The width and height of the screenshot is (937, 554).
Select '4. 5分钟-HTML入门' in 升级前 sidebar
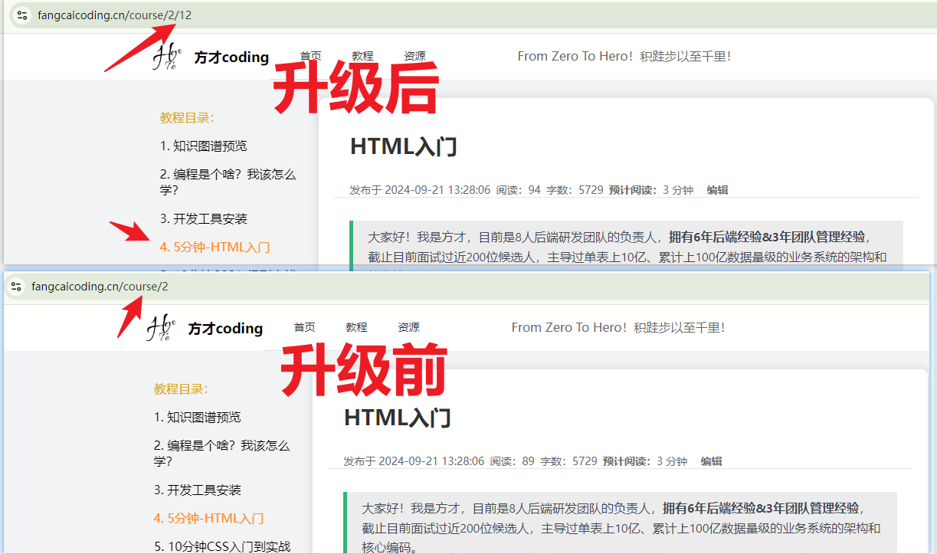point(209,518)
